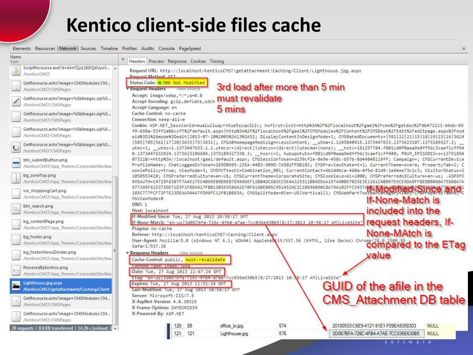Click the Expires response header line
Image resolution: width=473 pixels, height=355 pixels.
(179, 284)
